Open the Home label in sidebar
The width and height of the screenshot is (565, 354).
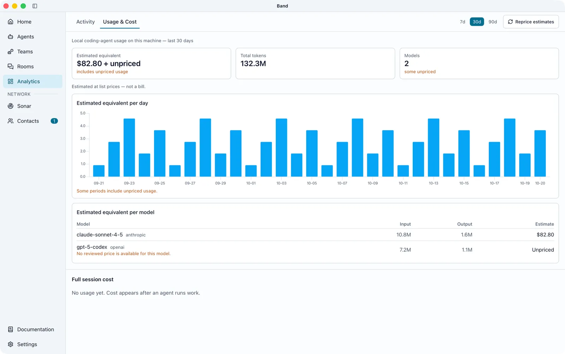coord(24,22)
